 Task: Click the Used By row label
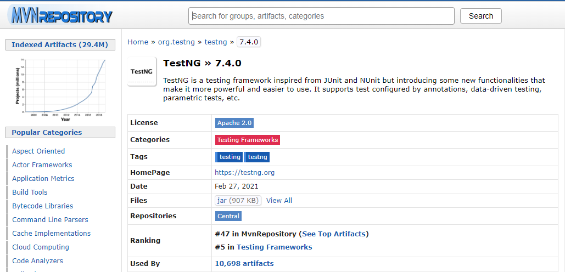coord(145,263)
